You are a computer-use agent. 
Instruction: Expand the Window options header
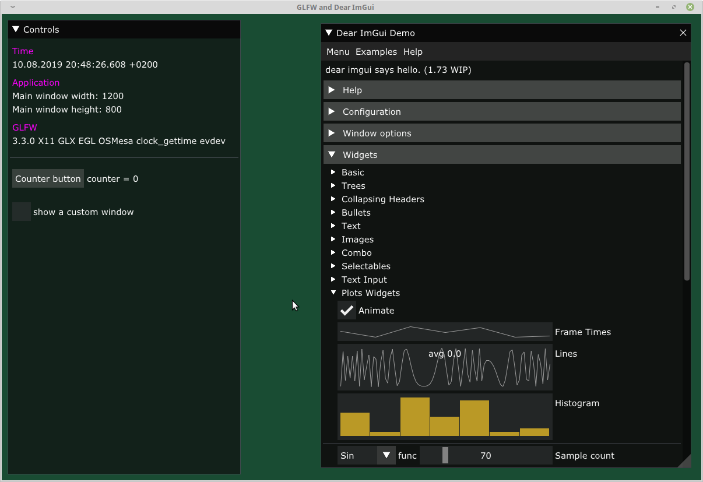pyautogui.click(x=502, y=133)
